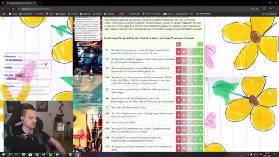Open the Netflix bookmark
279x157 pixels.
pyautogui.click(x=120, y=14)
